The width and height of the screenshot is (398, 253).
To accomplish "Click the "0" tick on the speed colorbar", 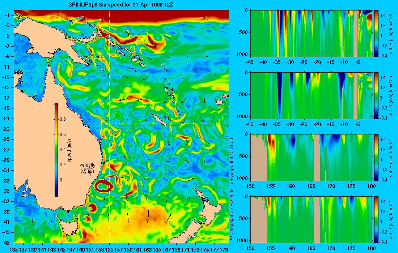I will [61, 180].
